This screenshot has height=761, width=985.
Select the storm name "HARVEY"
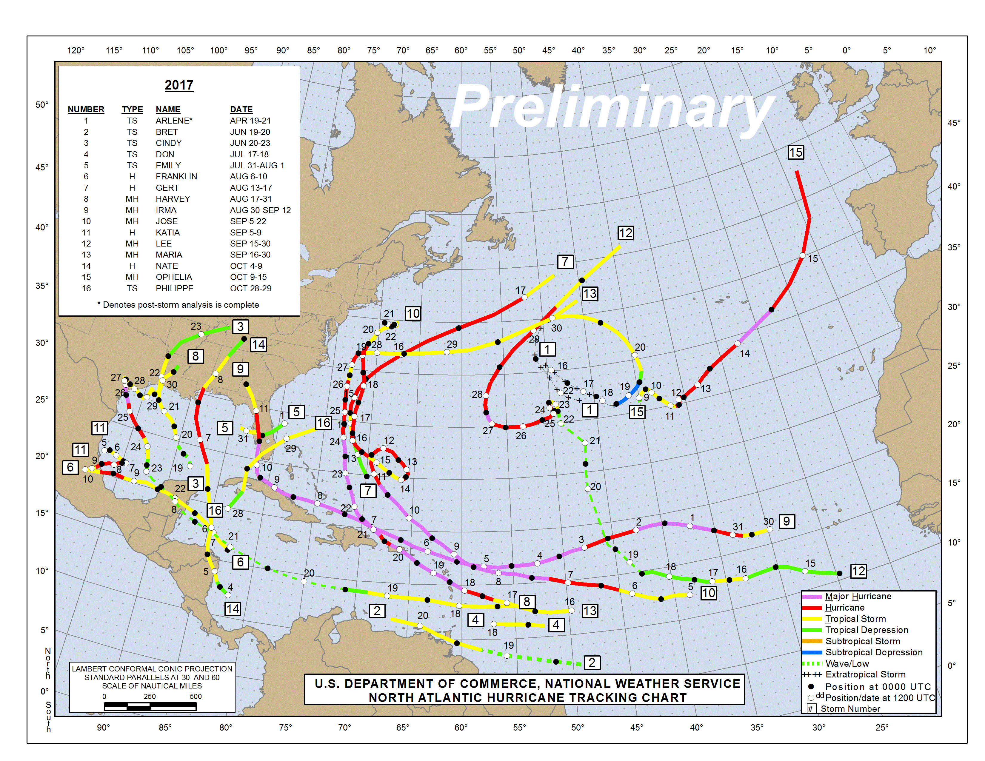coord(173,199)
